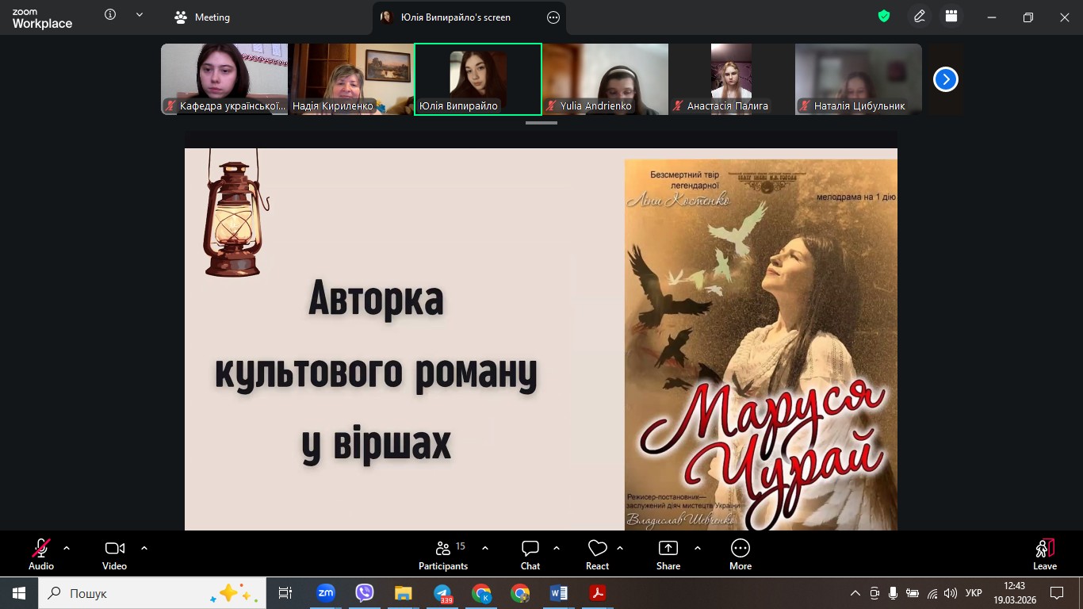Expand the caret next to Share
The height and width of the screenshot is (609, 1083).
[698, 548]
